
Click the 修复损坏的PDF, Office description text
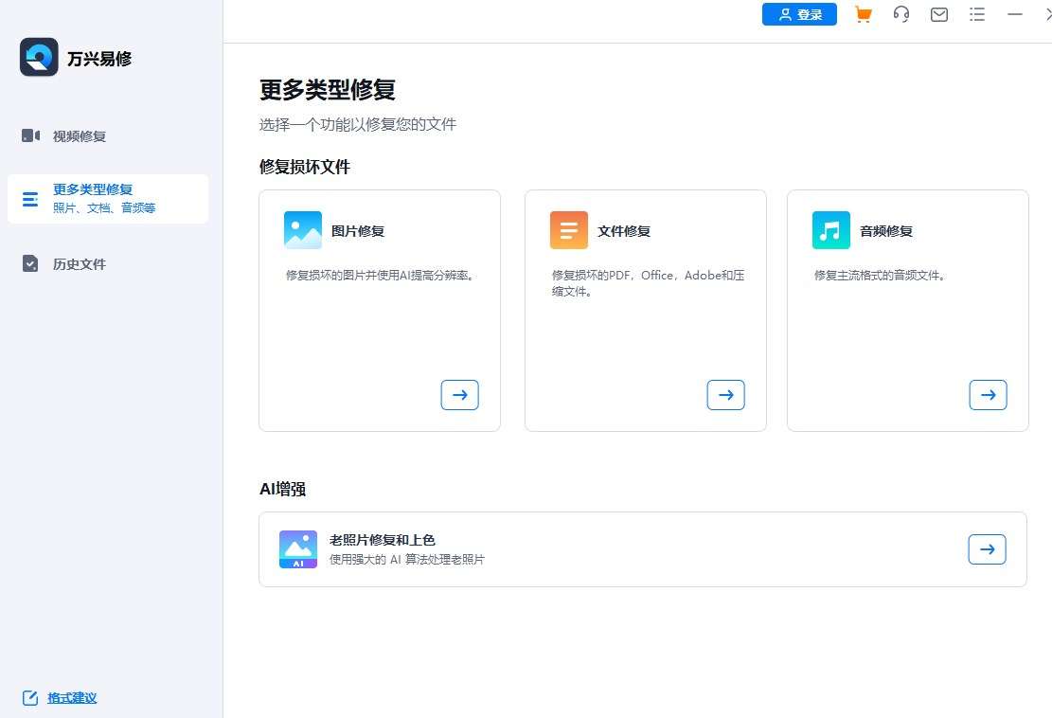point(648,283)
